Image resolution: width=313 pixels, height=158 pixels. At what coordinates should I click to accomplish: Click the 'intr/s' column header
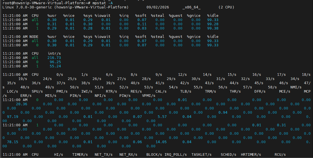(54, 53)
